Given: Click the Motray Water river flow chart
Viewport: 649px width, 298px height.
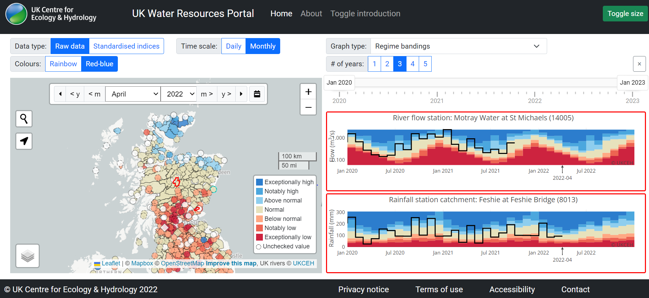Looking at the screenshot, I should click(486, 152).
